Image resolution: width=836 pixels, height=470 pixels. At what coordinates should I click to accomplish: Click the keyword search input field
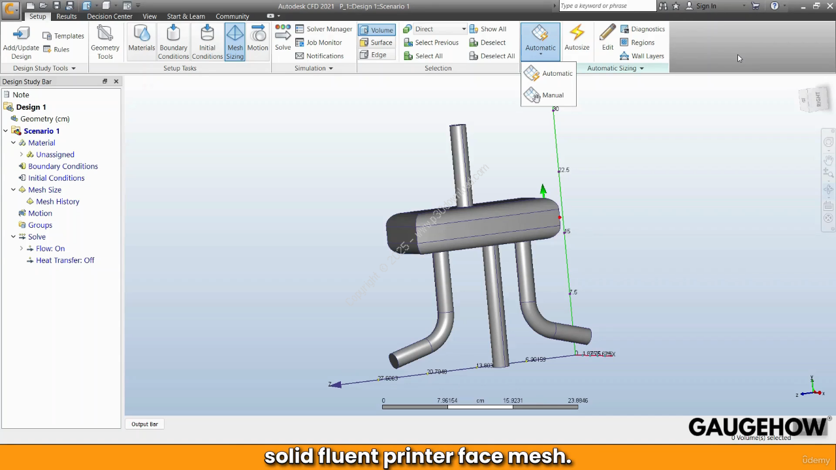(607, 6)
